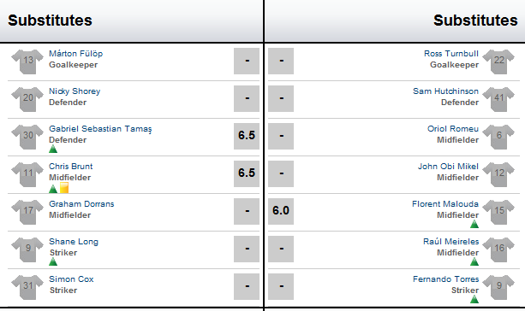Click the empty rating box beside Shane Long
Viewport: 525px width, 311px height.
tap(247, 249)
